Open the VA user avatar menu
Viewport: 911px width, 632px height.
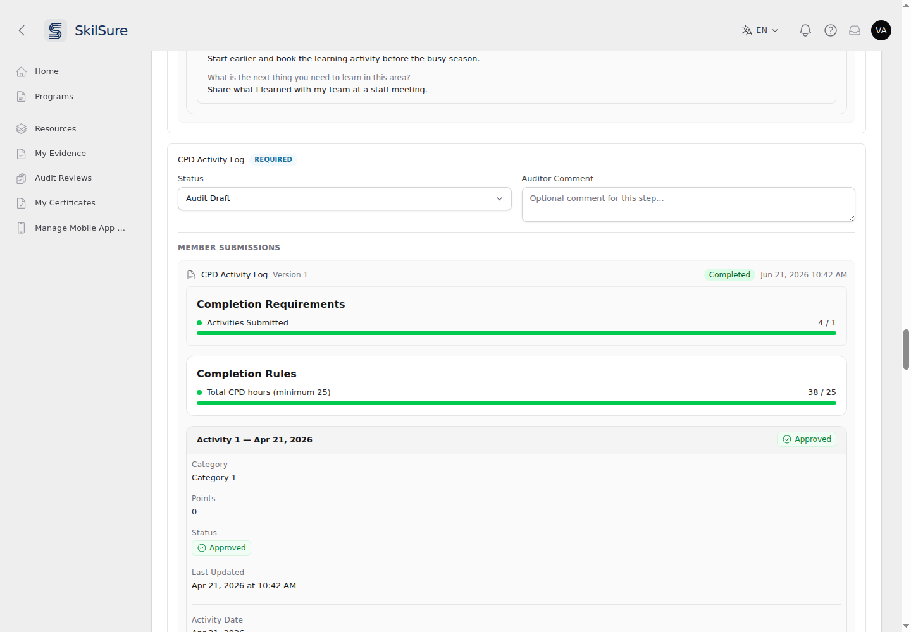tap(881, 30)
